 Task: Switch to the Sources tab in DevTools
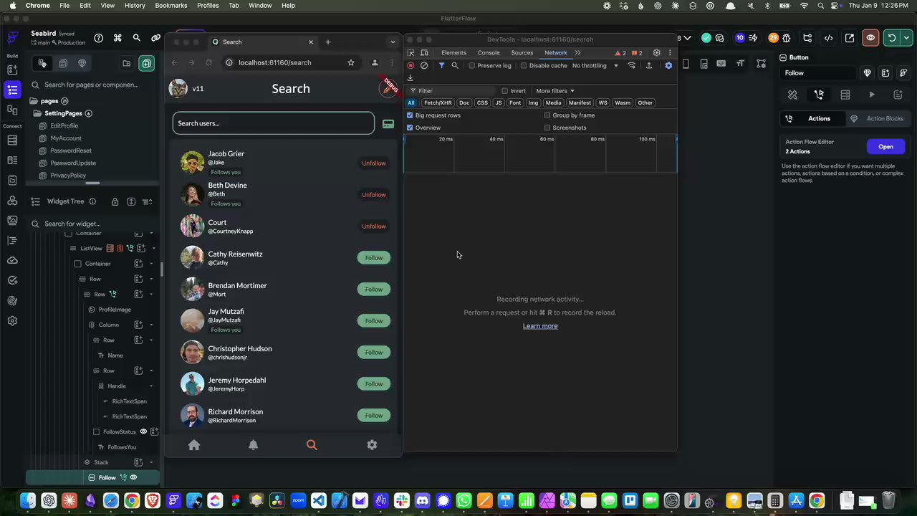[x=522, y=53]
